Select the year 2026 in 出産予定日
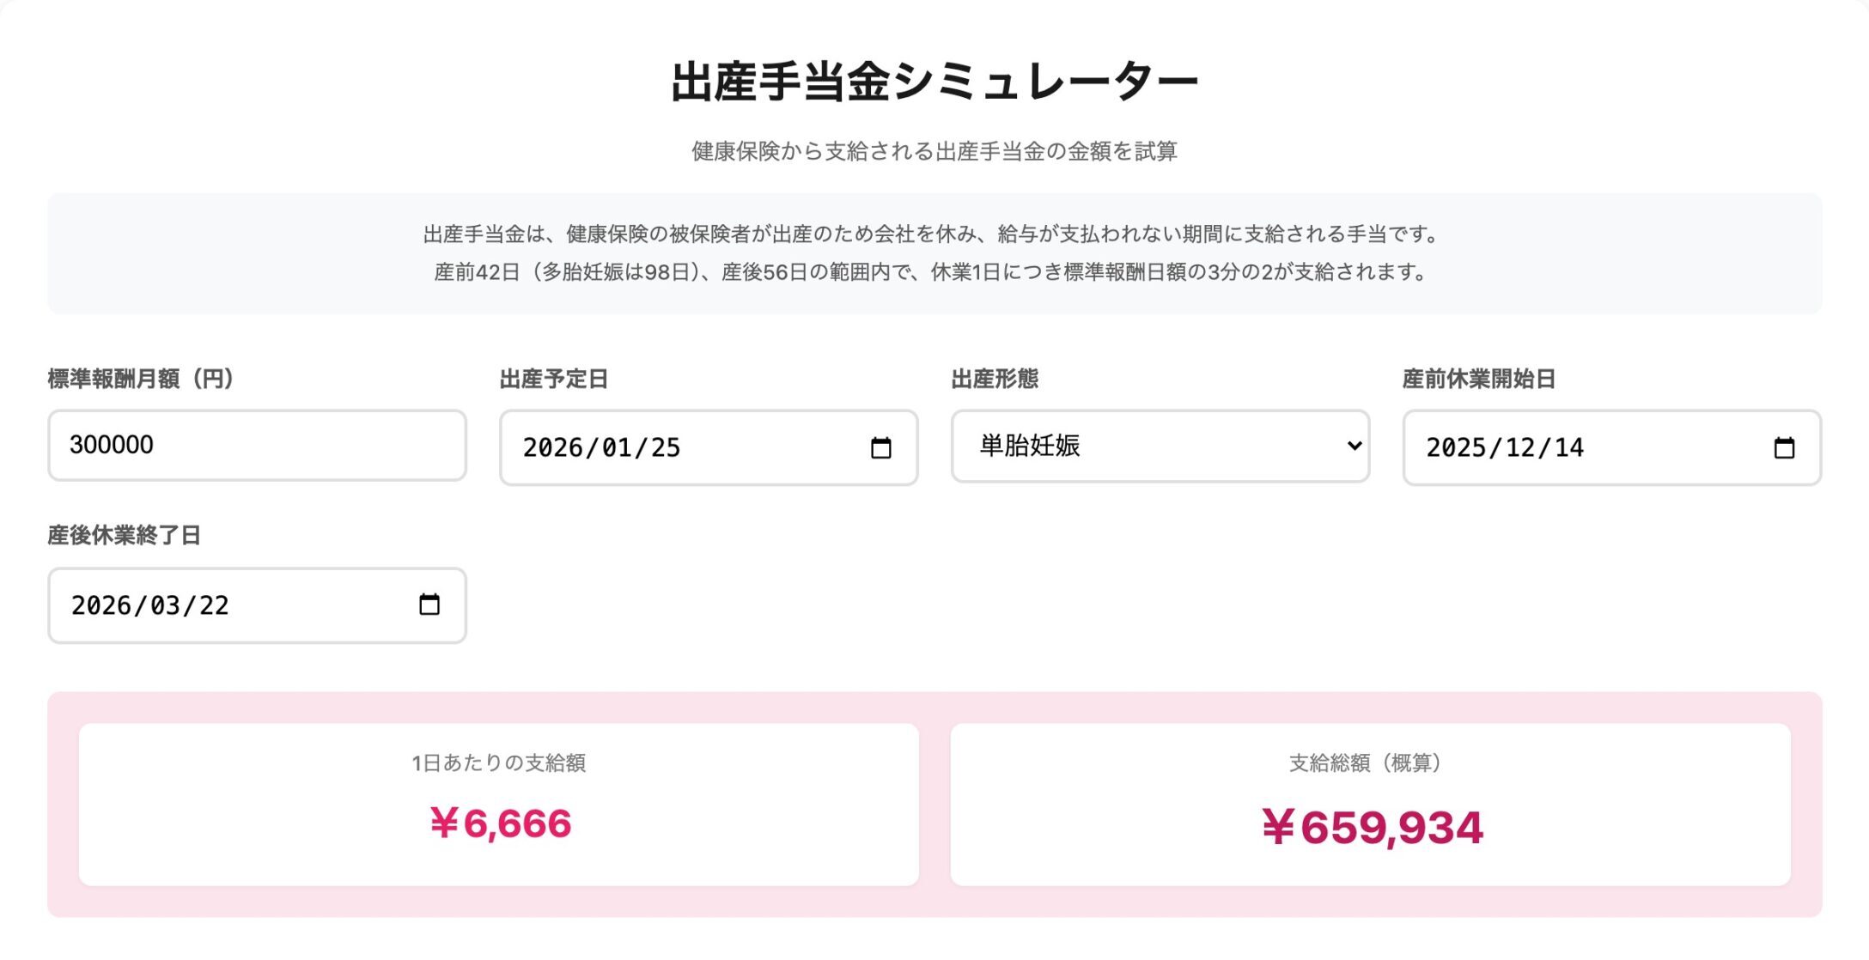The width and height of the screenshot is (1869, 960). pyautogui.click(x=554, y=448)
